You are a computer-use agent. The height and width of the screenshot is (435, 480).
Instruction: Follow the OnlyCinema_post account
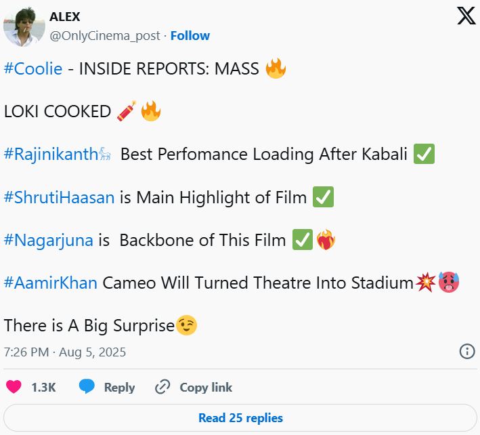click(x=190, y=35)
